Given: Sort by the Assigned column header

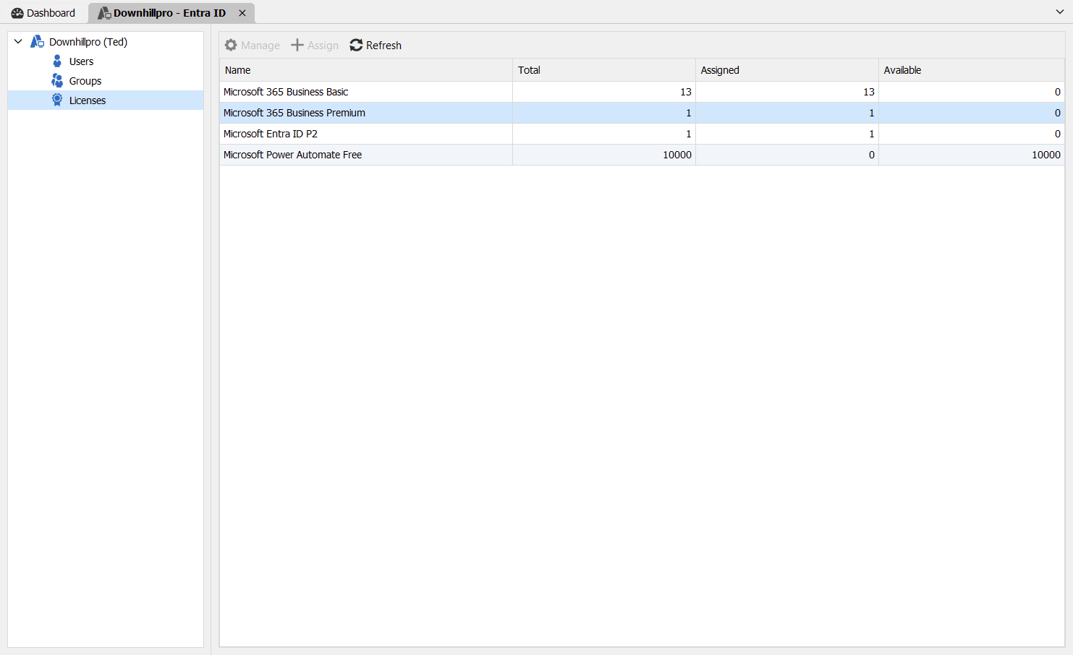Looking at the screenshot, I should 787,70.
